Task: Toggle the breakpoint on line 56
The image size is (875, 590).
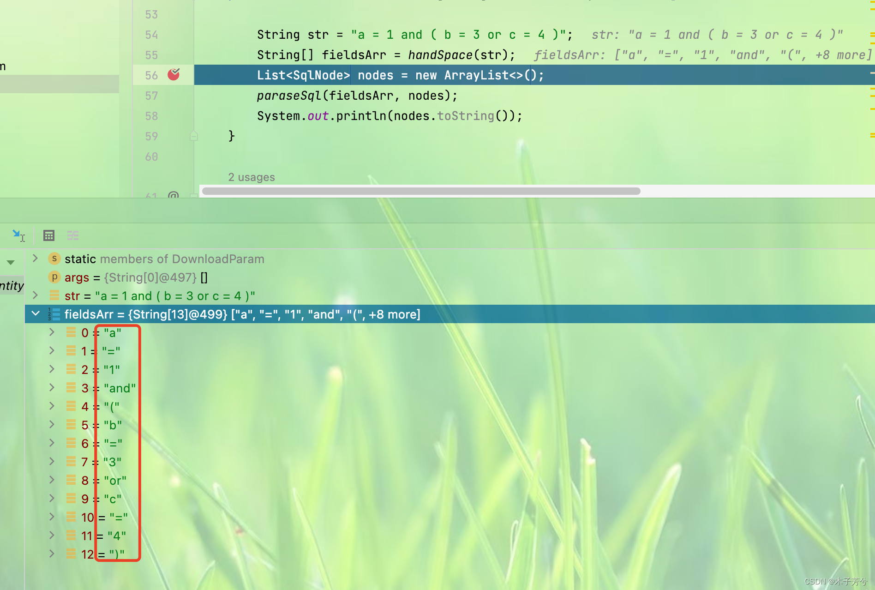Action: click(174, 74)
